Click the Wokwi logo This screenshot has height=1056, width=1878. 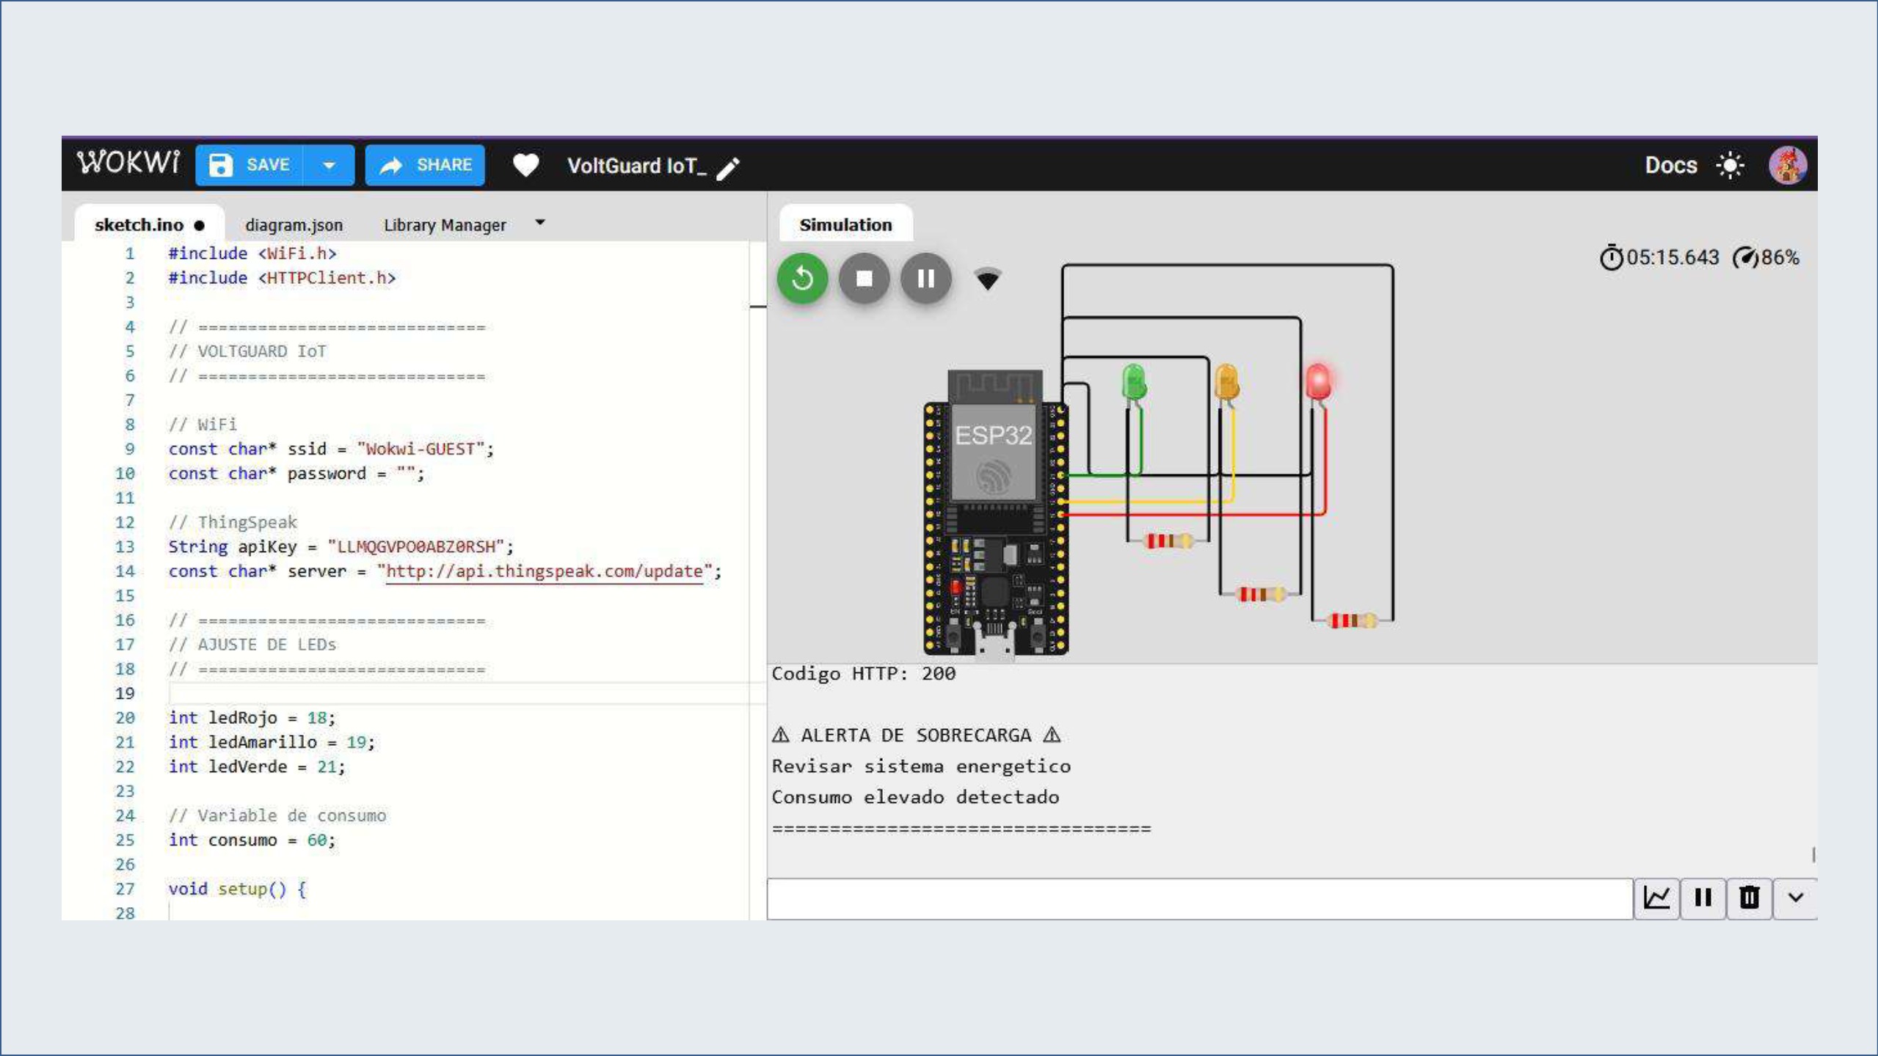[128, 163]
